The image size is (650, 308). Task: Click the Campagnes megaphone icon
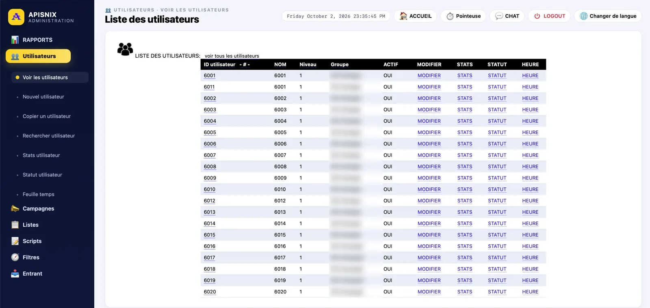[15, 208]
